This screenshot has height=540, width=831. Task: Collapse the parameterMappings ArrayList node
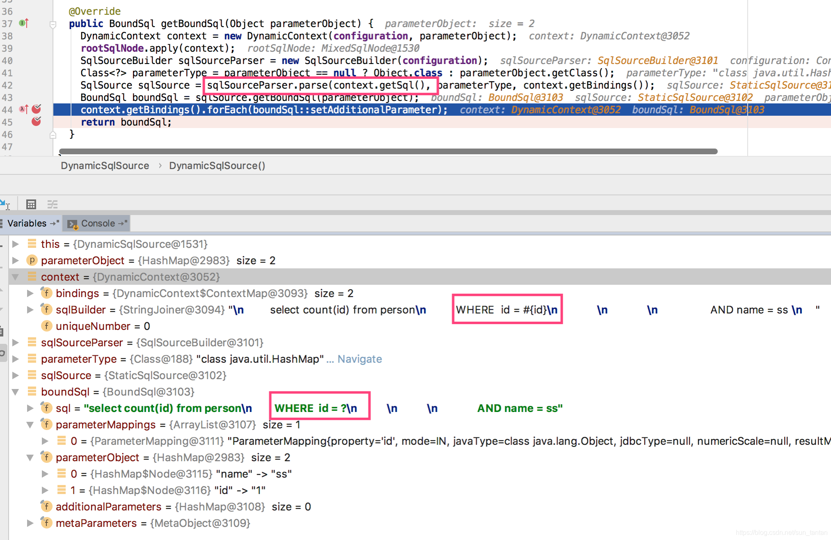click(x=30, y=425)
